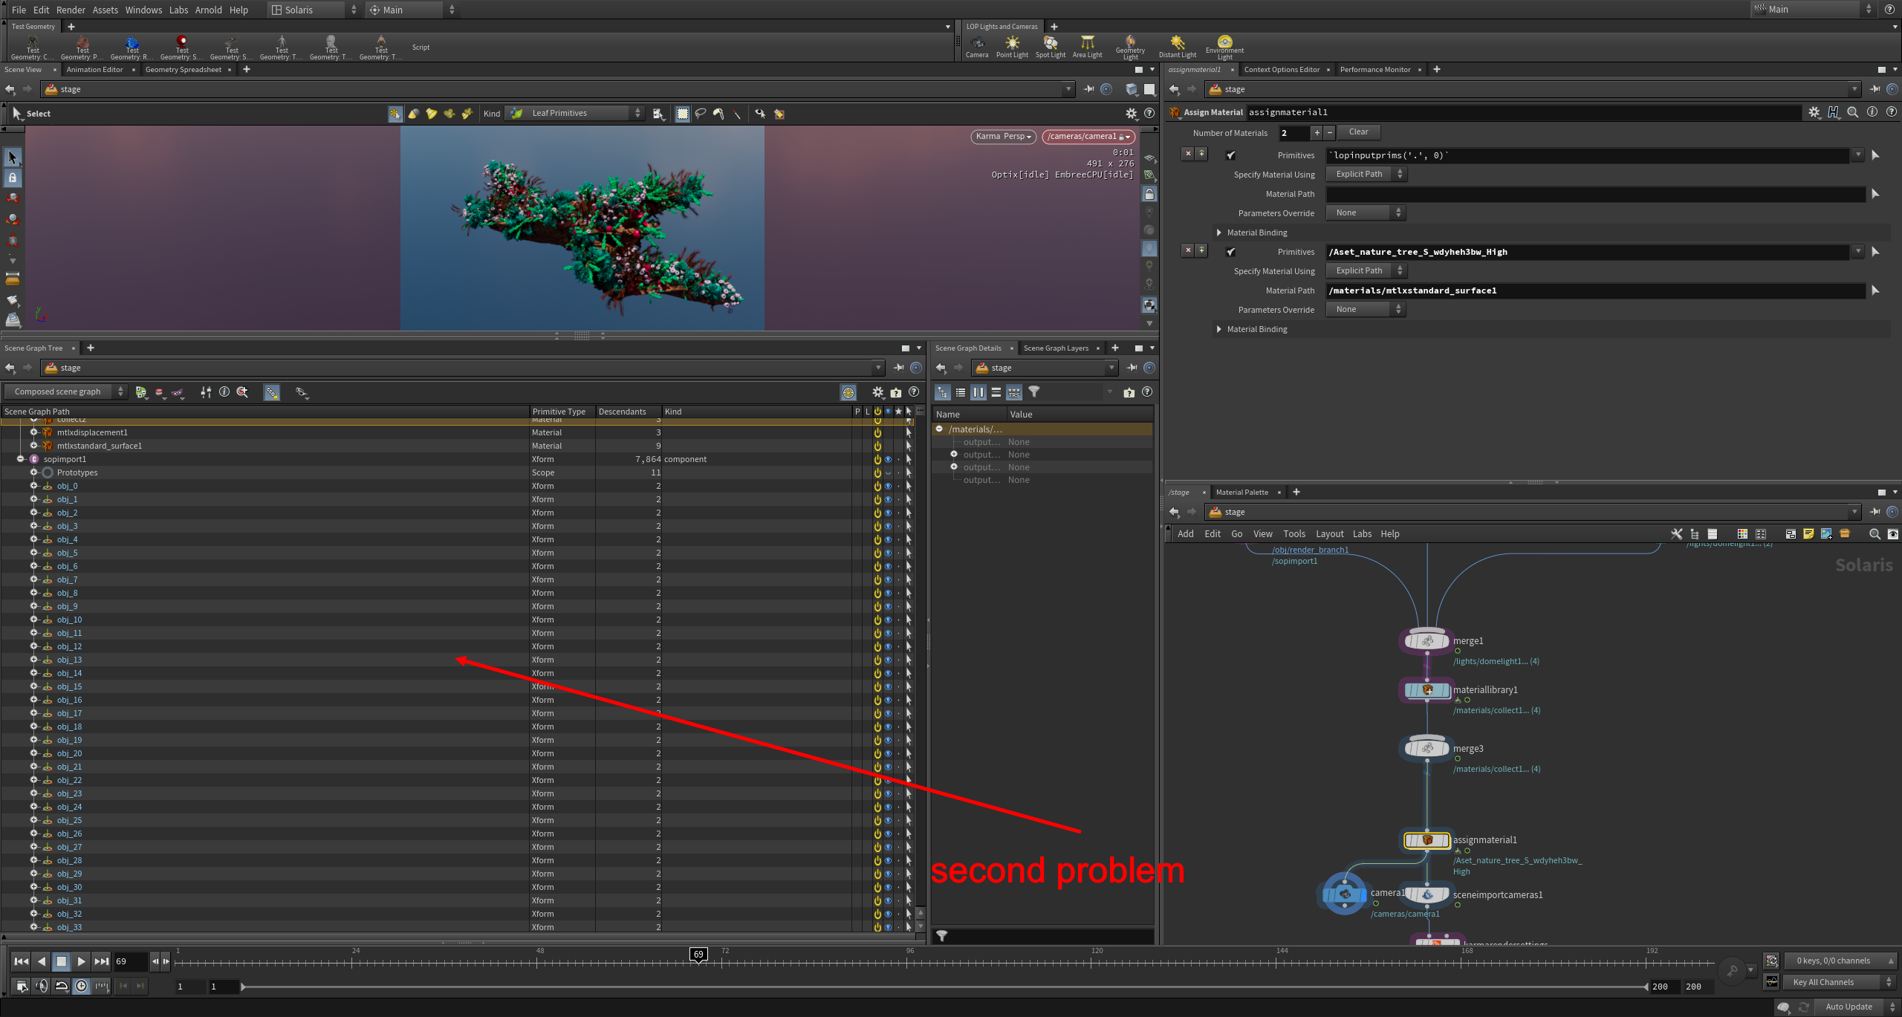Screen dimensions: 1902x1017
Task: Open Assign Material gear settings menu
Action: (x=1814, y=112)
